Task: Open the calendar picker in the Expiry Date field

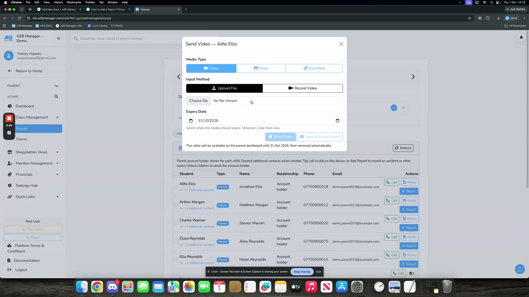Action: pyautogui.click(x=338, y=120)
